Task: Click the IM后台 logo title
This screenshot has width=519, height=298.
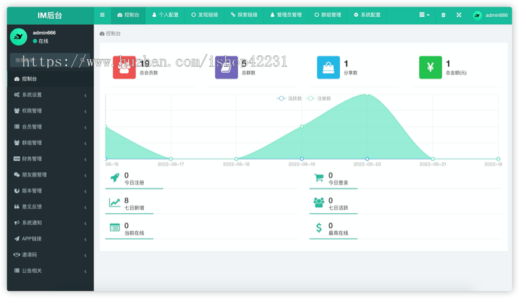Action: tap(50, 15)
